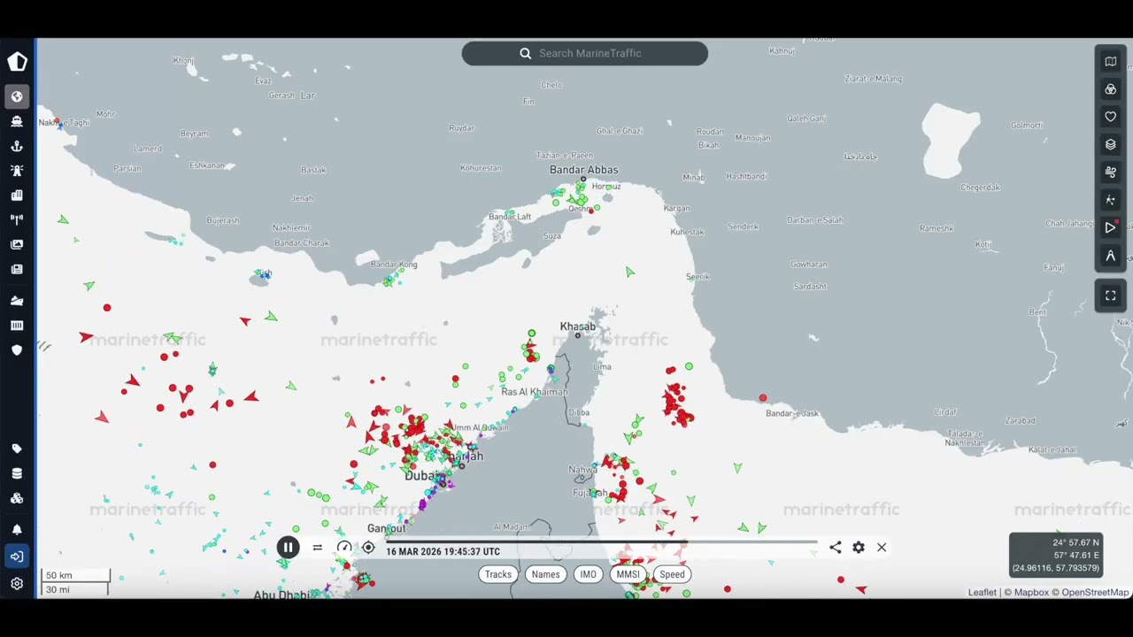Open the map type icon
The image size is (1133, 637).
pyautogui.click(x=1111, y=62)
